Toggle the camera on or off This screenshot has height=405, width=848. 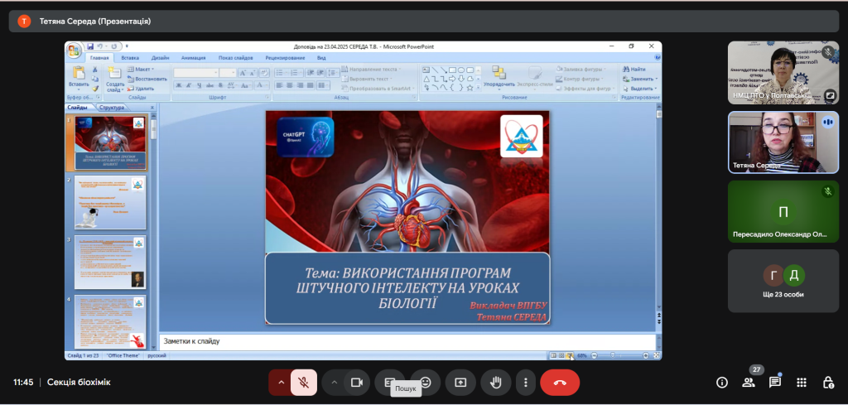(357, 382)
